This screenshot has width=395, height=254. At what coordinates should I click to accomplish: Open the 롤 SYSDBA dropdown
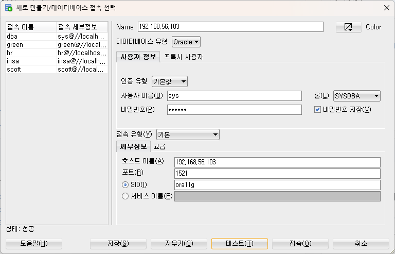pos(357,96)
